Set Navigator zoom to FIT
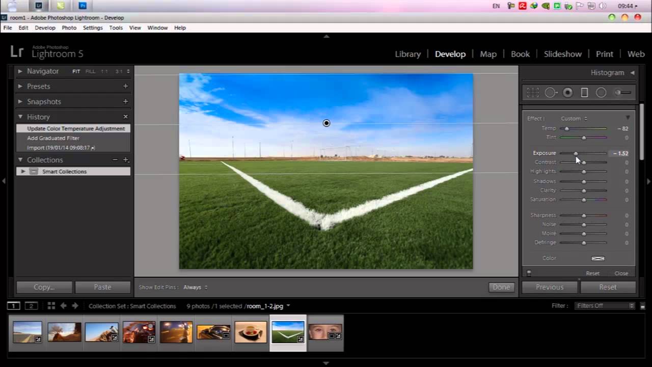 coord(76,71)
